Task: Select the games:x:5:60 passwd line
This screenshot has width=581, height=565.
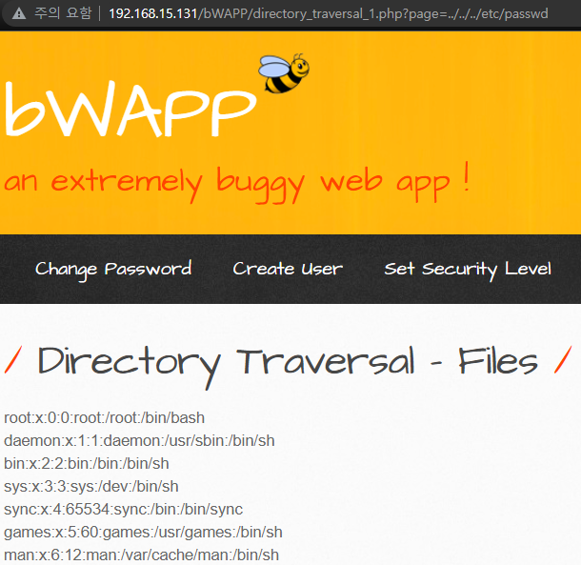Action: tap(143, 533)
